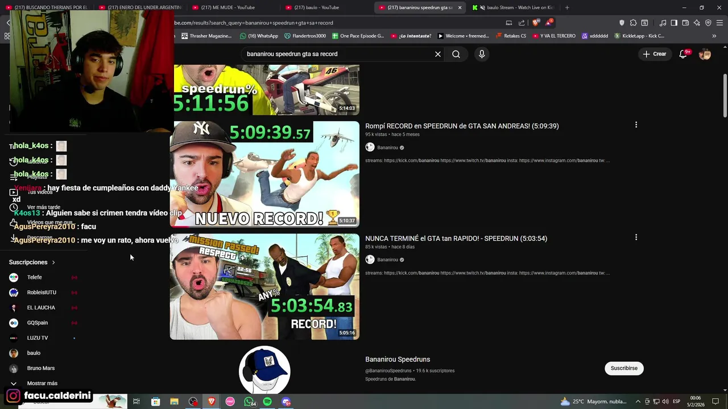Expand the Suscripciones section chevron
The image size is (728, 409).
point(53,262)
